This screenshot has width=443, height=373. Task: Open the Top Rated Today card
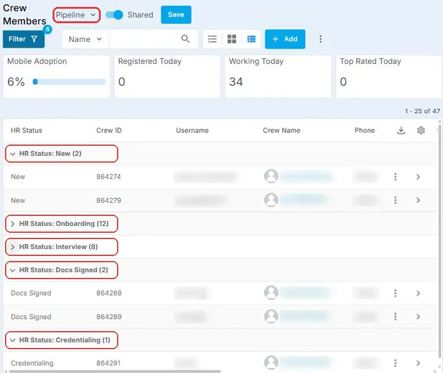[389, 76]
